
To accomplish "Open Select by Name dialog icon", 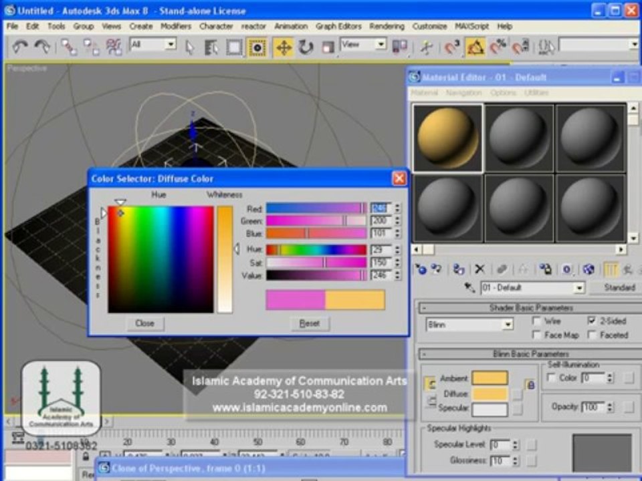I will (211, 47).
